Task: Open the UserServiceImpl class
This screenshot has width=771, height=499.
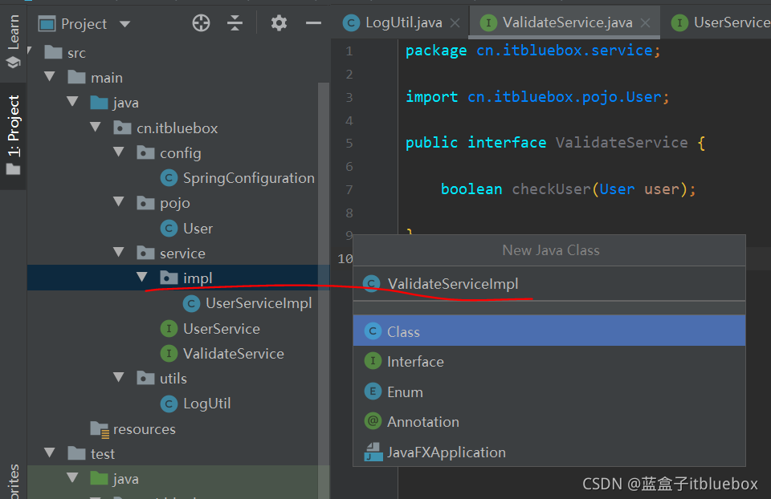Action: pyautogui.click(x=259, y=303)
